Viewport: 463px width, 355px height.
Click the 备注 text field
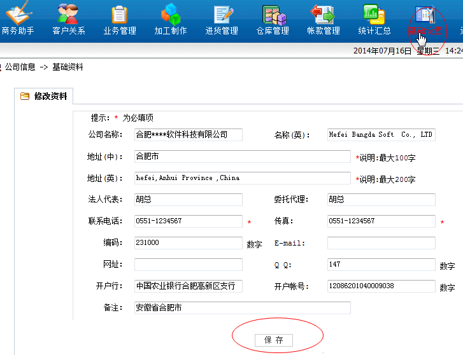(x=243, y=308)
